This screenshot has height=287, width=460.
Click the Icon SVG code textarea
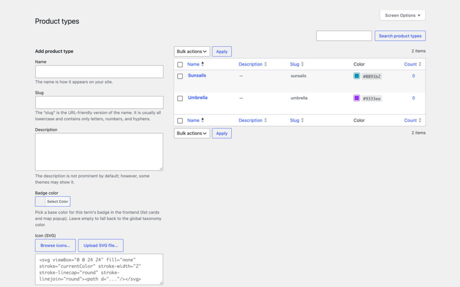coord(99,270)
